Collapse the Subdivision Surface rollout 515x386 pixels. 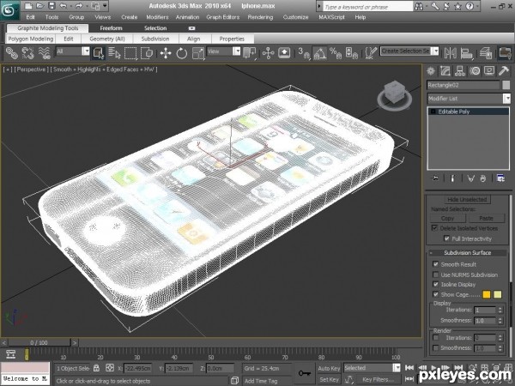click(x=468, y=253)
